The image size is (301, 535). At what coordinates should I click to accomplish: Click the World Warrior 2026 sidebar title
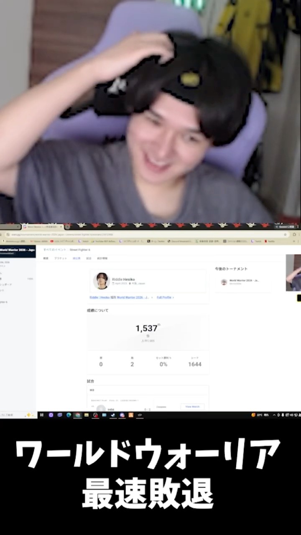coord(17,250)
